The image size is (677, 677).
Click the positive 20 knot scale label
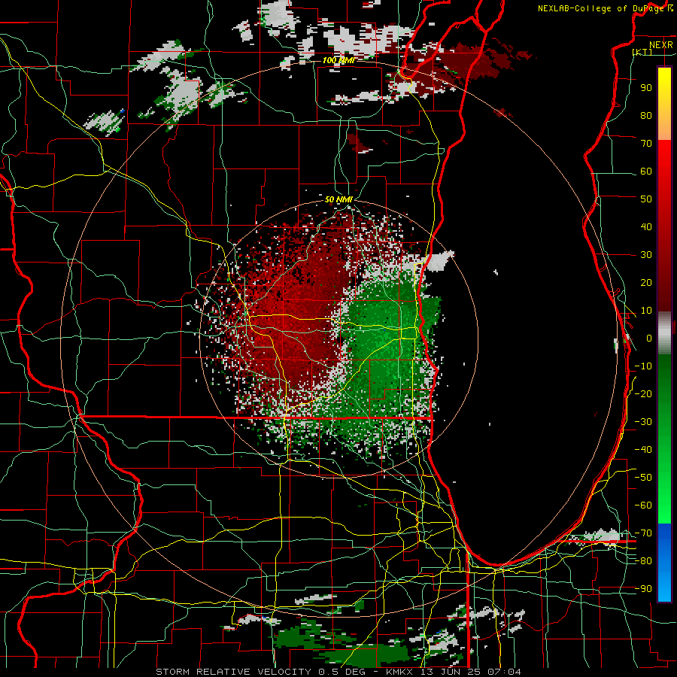pos(646,282)
